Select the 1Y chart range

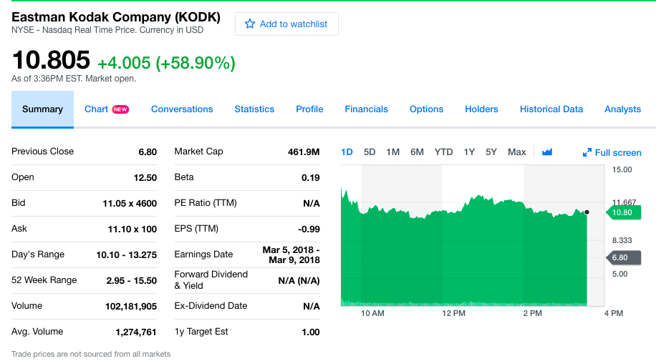(x=469, y=152)
